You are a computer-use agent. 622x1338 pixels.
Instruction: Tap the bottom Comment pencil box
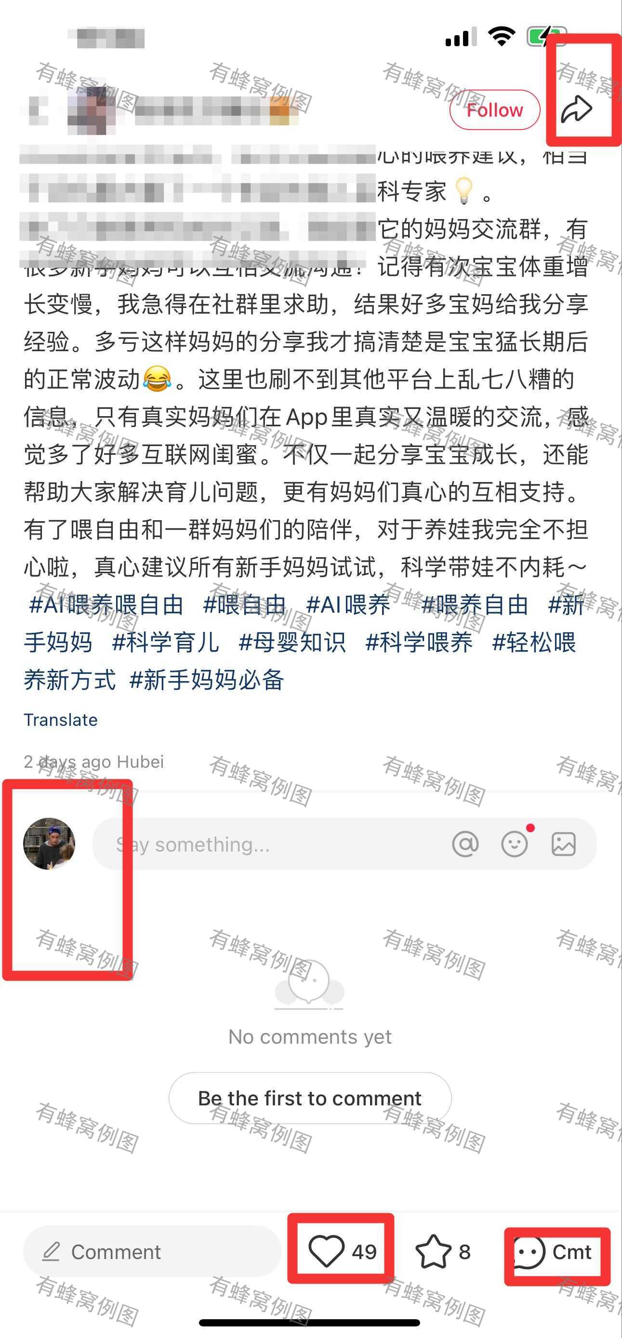[x=152, y=1252]
